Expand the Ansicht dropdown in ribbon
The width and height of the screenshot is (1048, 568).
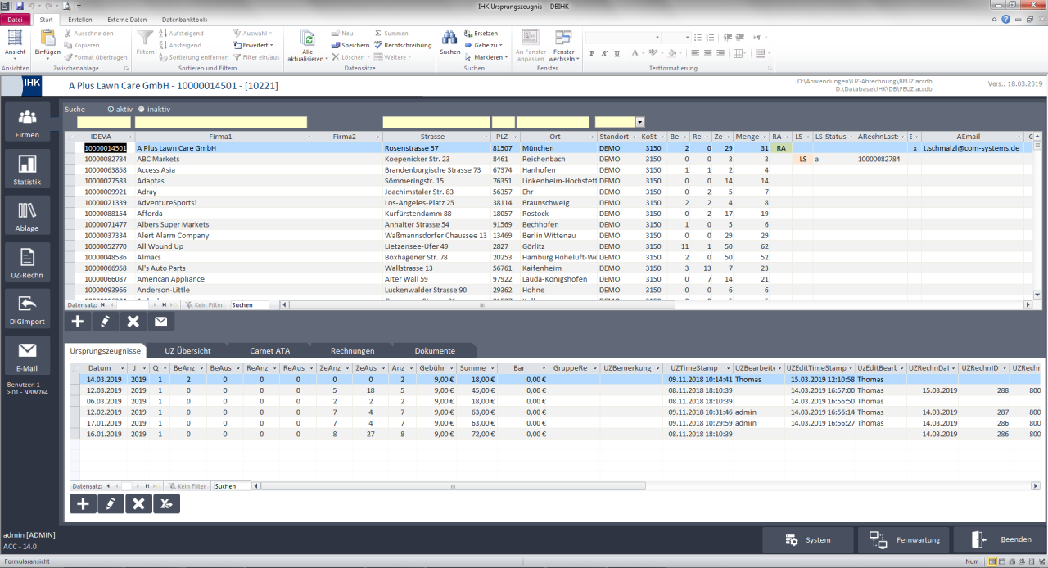(x=15, y=59)
